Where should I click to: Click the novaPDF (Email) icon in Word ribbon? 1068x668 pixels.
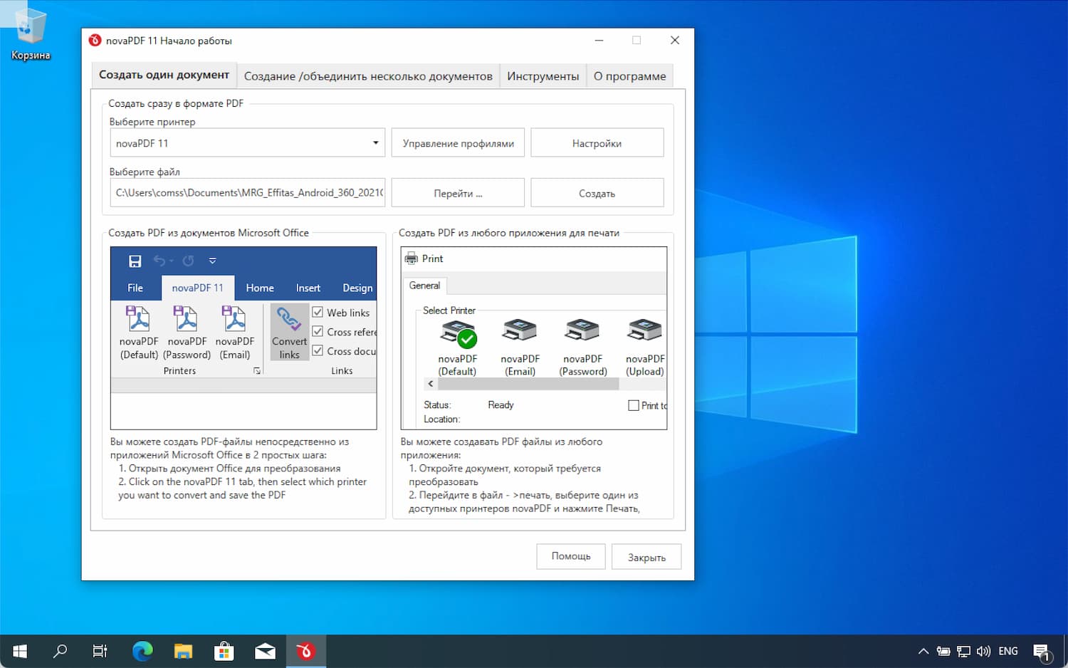[x=234, y=320]
